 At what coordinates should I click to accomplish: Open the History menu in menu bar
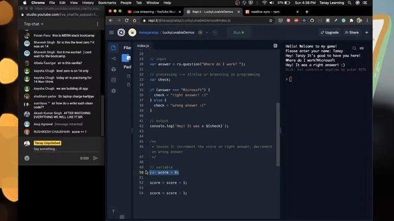(x=88, y=2)
